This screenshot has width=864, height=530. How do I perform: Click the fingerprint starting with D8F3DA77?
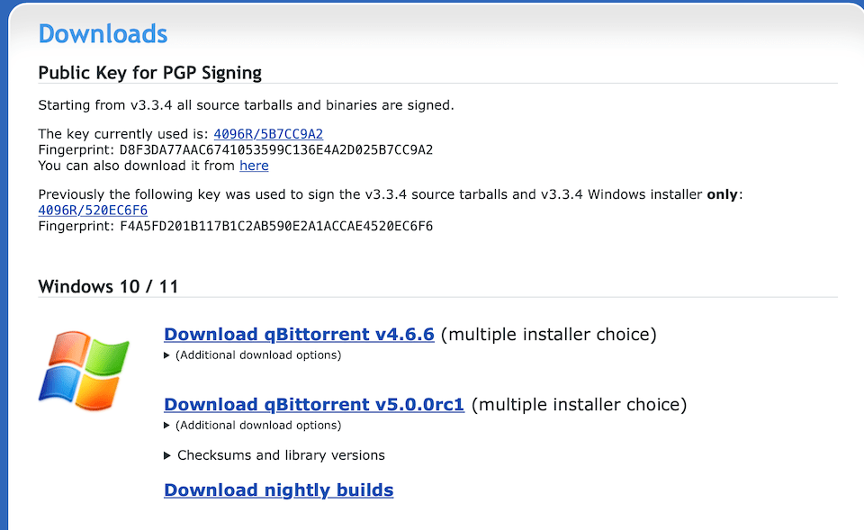point(276,150)
